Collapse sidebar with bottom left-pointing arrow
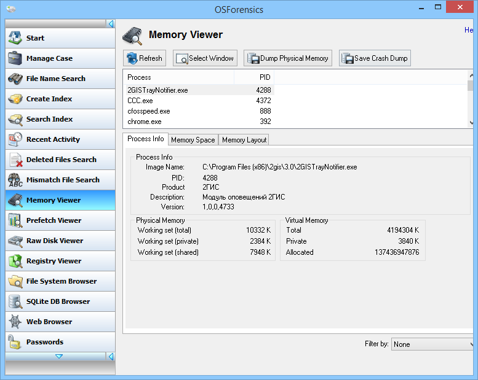 click(x=111, y=356)
